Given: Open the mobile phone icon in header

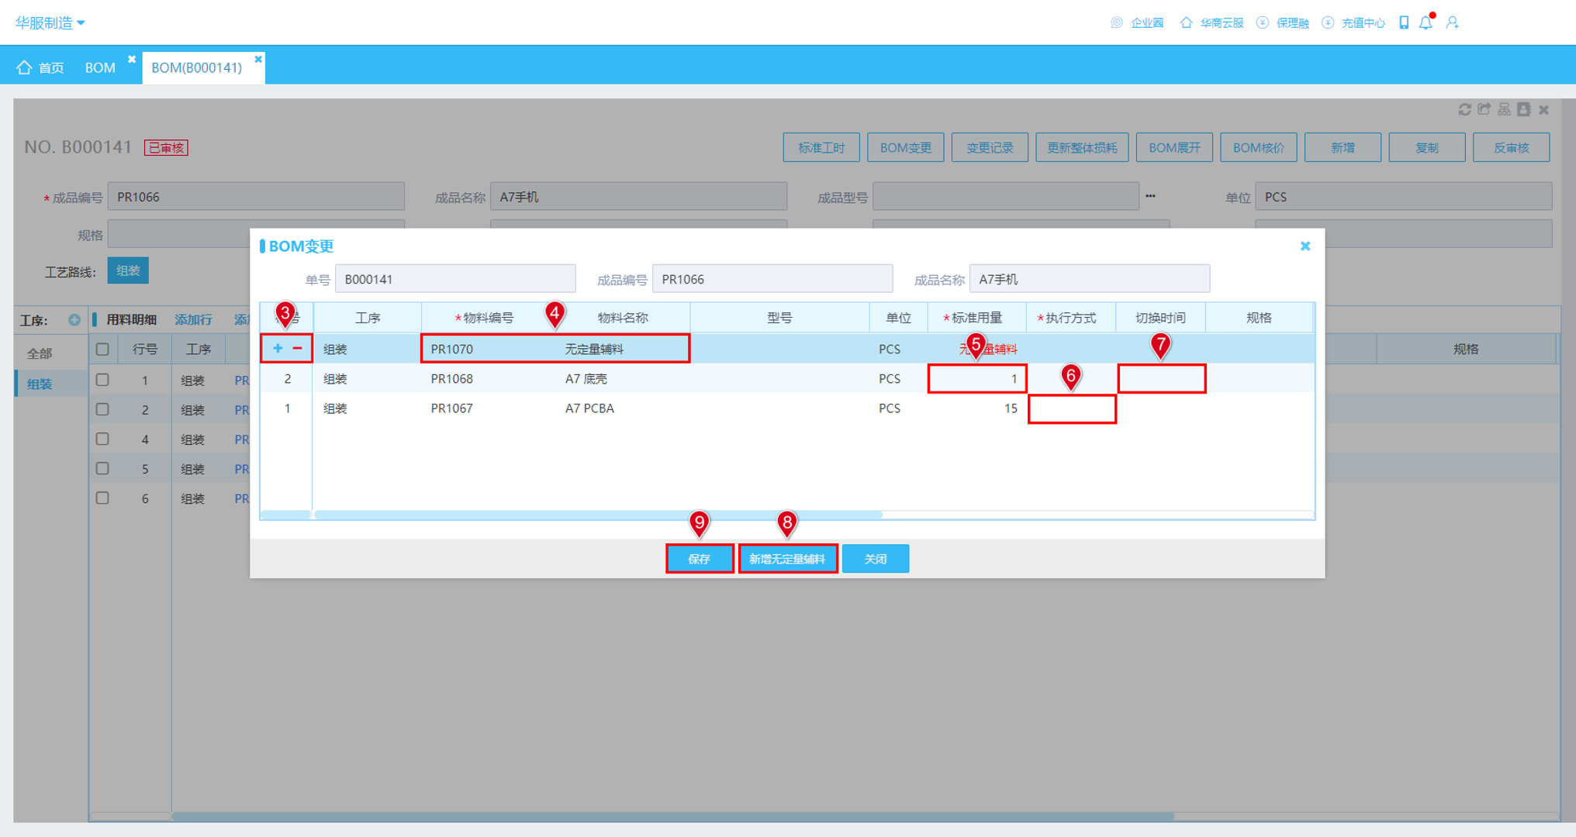Looking at the screenshot, I should [x=1404, y=22].
